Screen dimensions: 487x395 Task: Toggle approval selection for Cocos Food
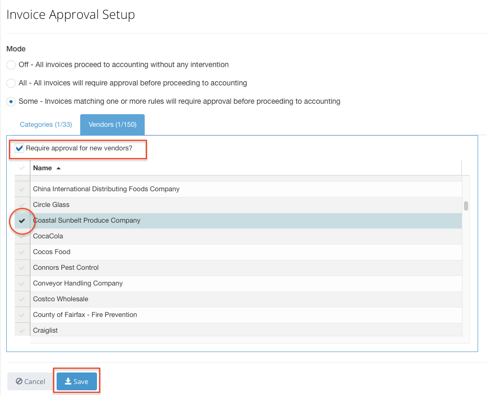21,252
